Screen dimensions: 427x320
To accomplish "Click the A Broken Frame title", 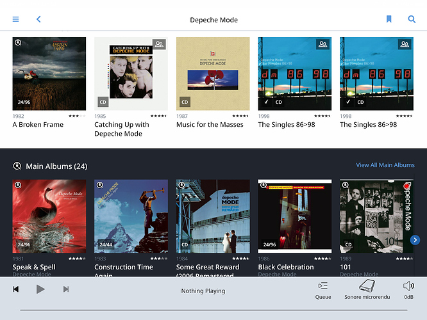I will [x=38, y=125].
